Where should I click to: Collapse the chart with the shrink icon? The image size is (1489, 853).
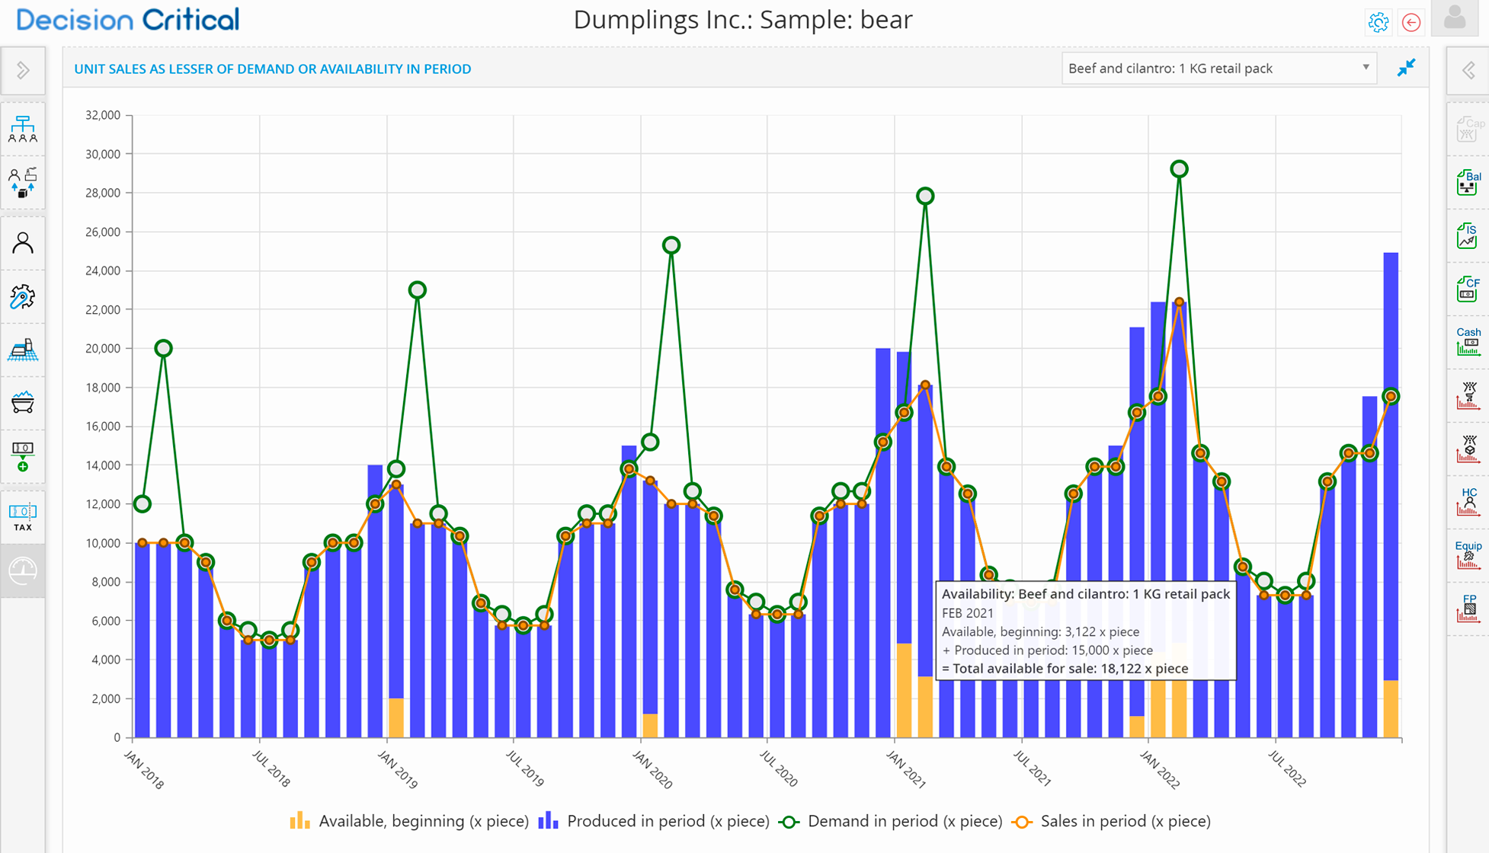(1406, 68)
